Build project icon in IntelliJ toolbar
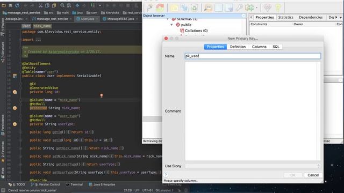Image resolution: width=344 pixels, height=193 pixels. (93, 5)
